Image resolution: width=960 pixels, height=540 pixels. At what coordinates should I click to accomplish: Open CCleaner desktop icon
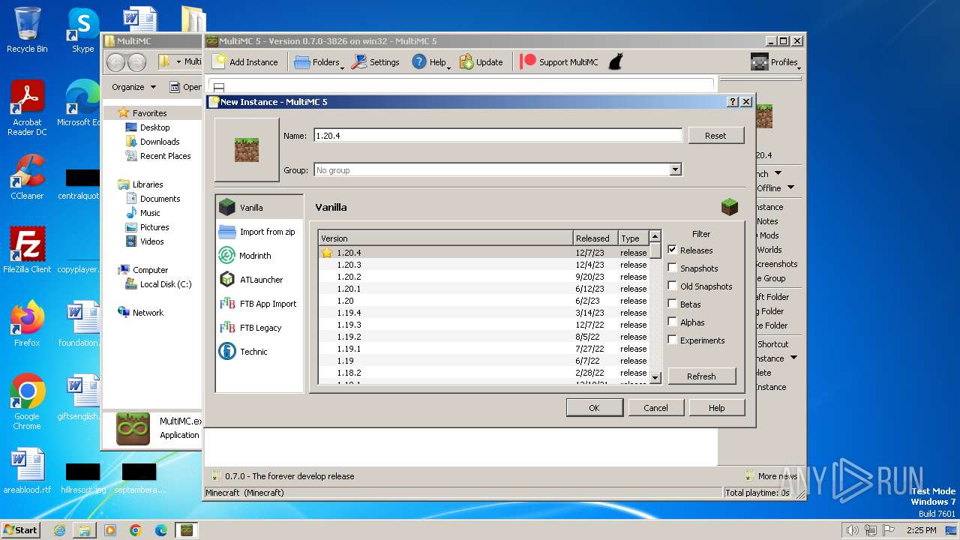click(27, 177)
